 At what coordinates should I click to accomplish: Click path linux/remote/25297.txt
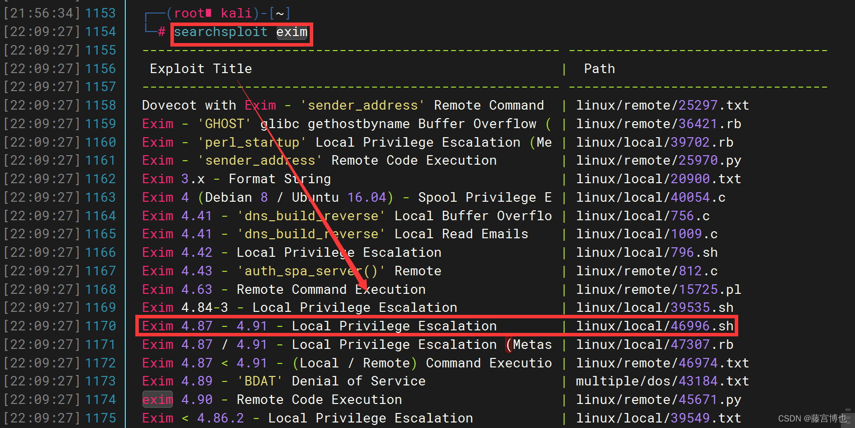click(662, 105)
